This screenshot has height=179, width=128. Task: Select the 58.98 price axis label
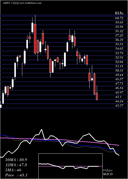(x=119, y=27)
